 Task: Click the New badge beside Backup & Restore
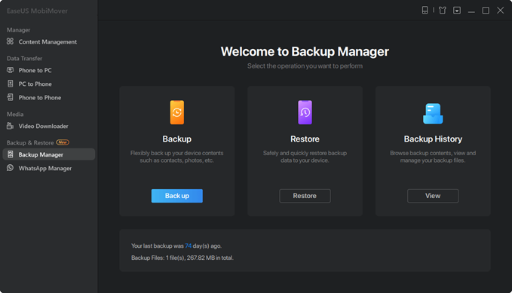[63, 142]
